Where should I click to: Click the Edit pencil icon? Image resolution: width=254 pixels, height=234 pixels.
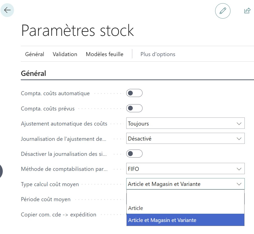coord(222,11)
